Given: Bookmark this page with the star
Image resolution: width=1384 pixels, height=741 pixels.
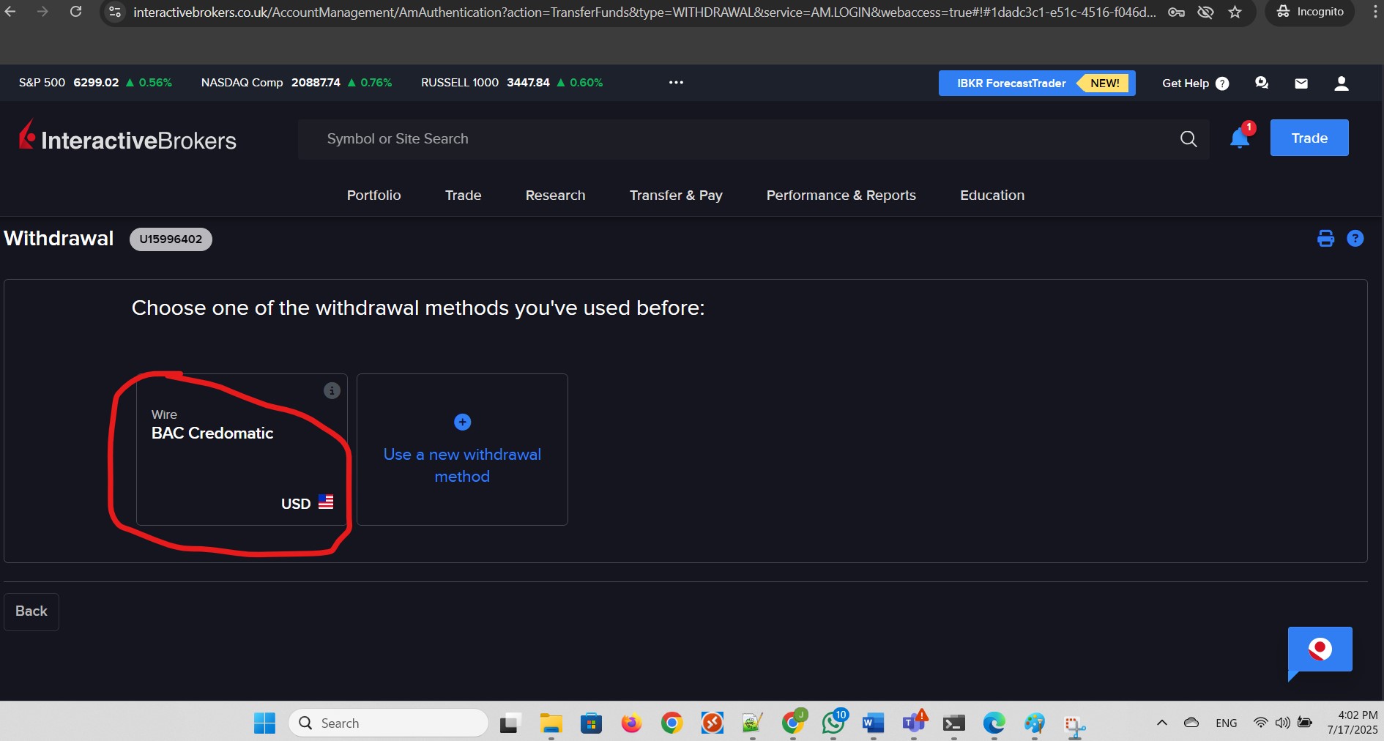Looking at the screenshot, I should [x=1235, y=12].
